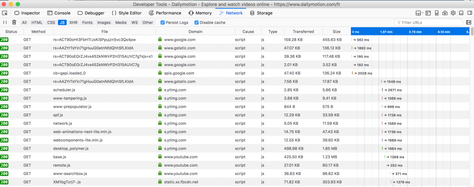Click lock icon for desktop_polymer.js
The height and width of the screenshot is (187, 474).
(160, 148)
